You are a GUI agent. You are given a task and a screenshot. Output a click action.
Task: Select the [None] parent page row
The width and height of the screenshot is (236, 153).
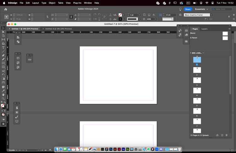tap(209, 33)
